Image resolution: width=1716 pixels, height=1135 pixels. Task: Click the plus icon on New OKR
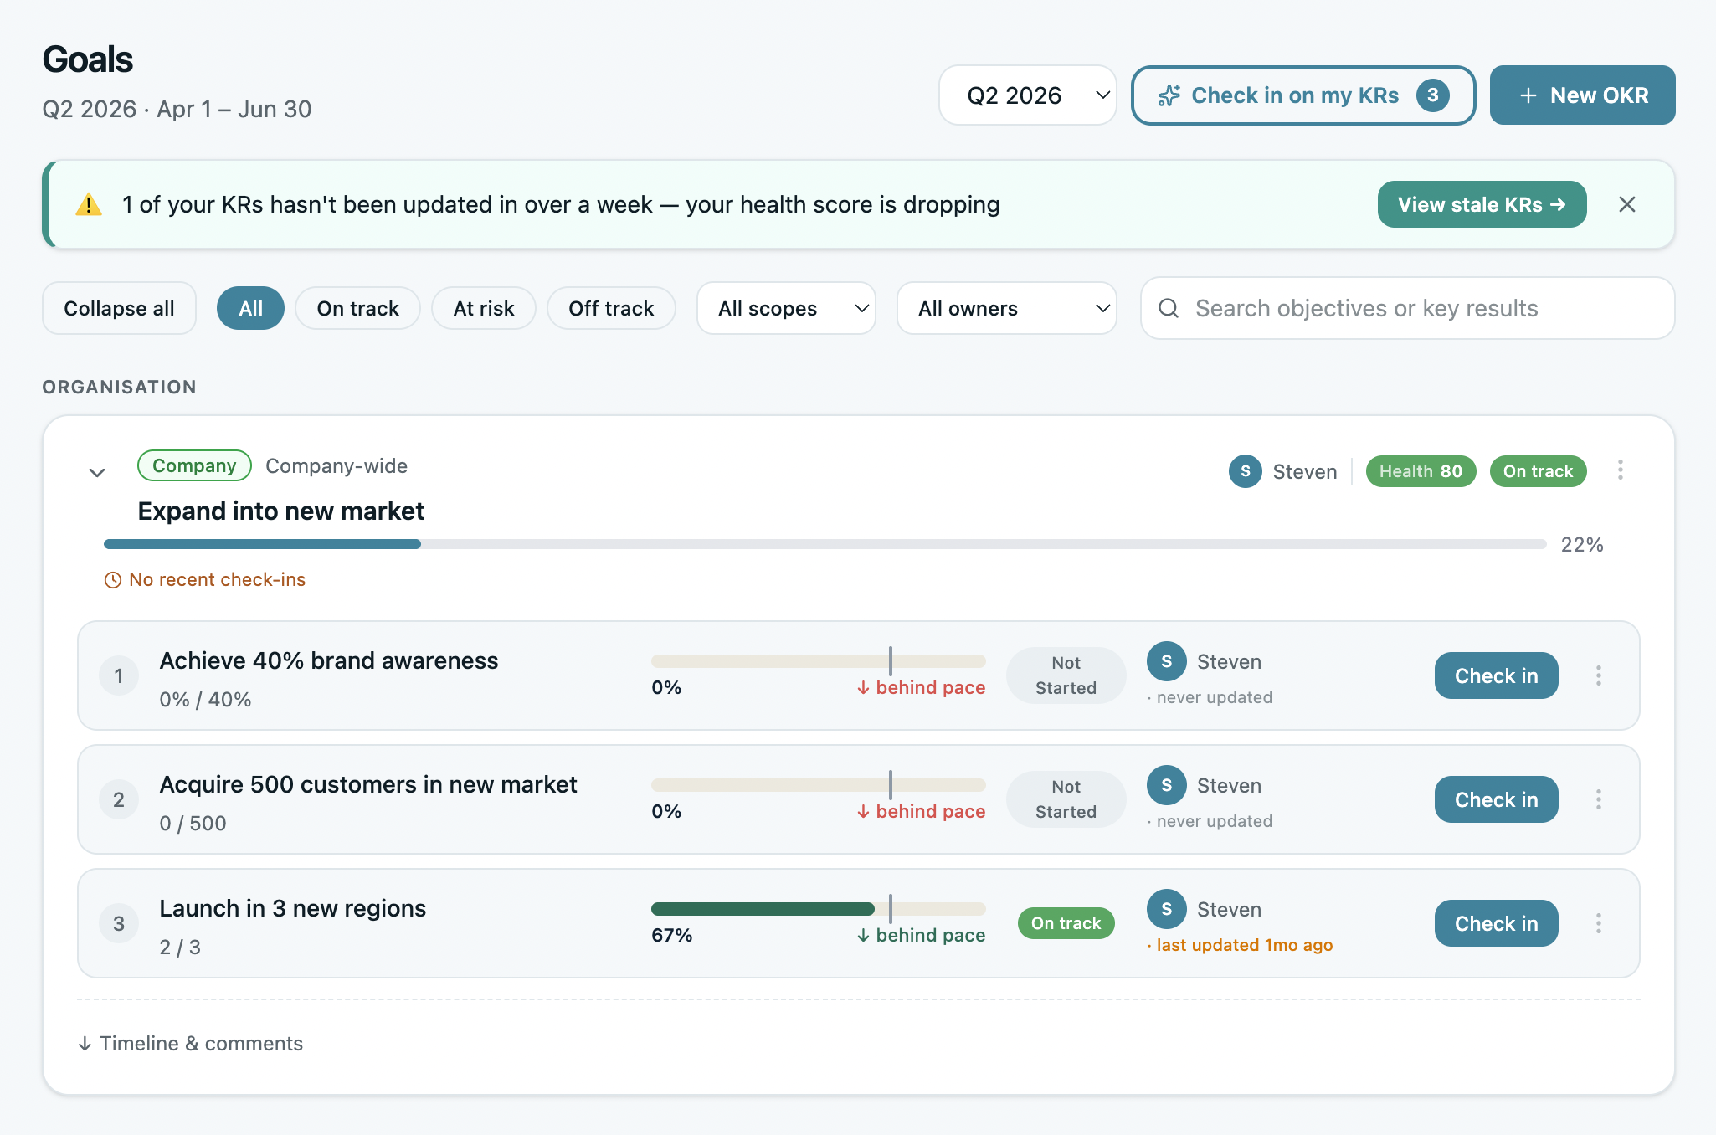coord(1528,95)
